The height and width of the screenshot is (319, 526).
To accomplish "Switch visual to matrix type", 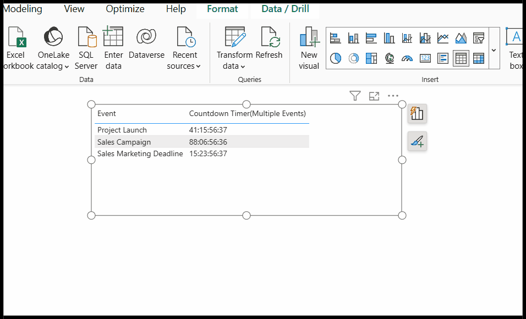I will (479, 58).
